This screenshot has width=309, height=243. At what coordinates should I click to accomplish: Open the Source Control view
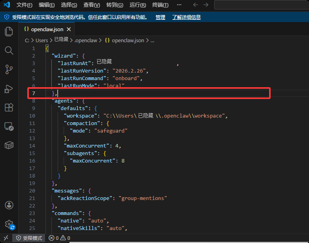[9, 69]
